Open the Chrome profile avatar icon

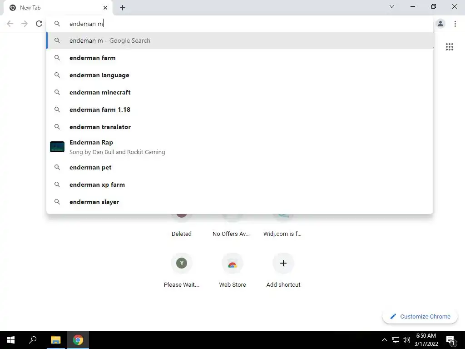tap(440, 24)
